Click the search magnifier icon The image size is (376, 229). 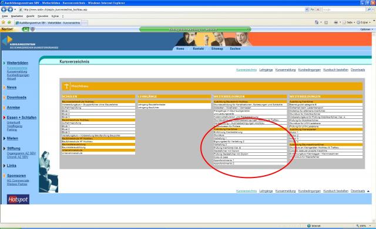click(369, 9)
